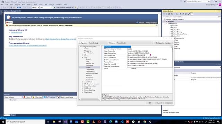
Task: Click the Configuration Manager button
Action: tap(163, 43)
